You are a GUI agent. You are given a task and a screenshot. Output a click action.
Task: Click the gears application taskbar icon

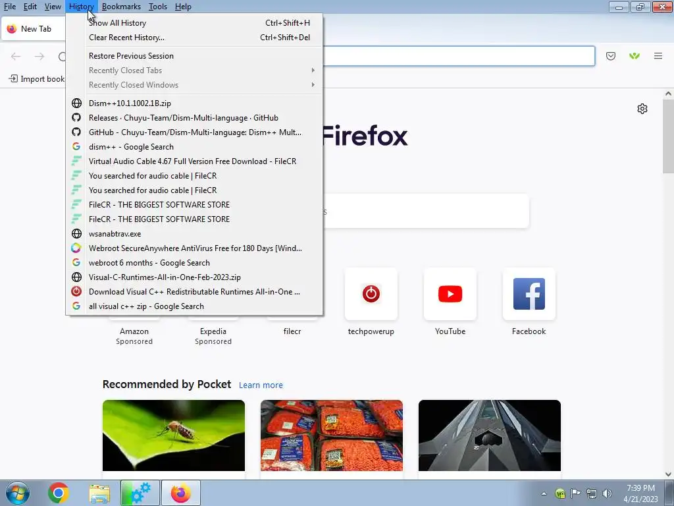[140, 493]
